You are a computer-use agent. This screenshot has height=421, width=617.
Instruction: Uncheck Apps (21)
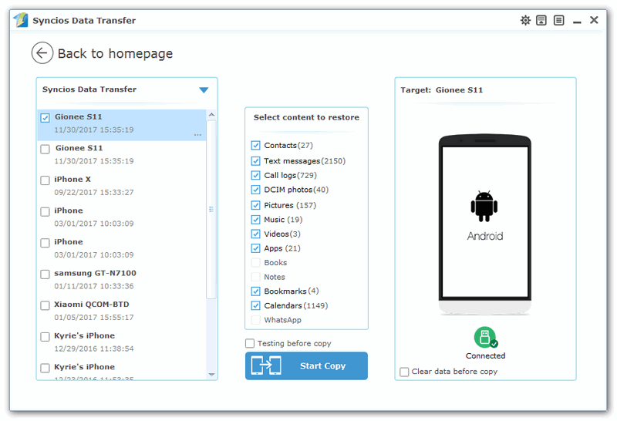click(256, 248)
